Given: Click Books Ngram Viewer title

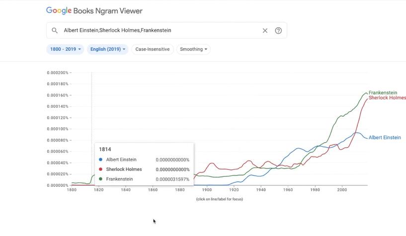Looking at the screenshot, I should (x=108, y=11).
